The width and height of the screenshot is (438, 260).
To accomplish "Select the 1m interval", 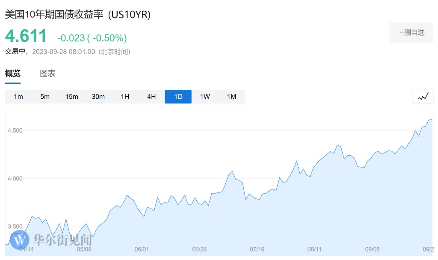I will click(18, 97).
